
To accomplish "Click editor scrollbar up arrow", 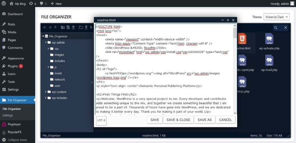I will 235,26.
